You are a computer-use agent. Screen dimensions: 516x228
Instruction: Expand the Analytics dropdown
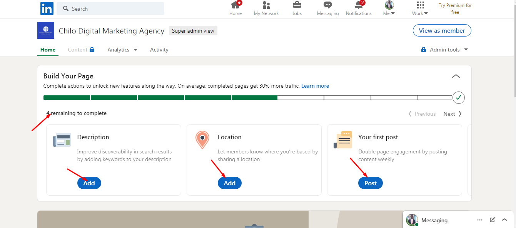(x=122, y=50)
